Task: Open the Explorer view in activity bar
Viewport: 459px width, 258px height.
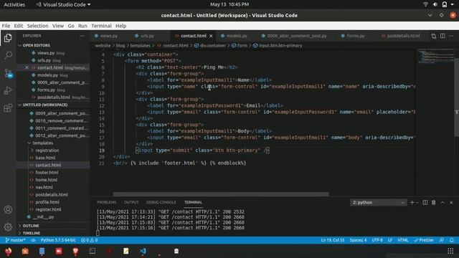Action: click(x=8, y=38)
